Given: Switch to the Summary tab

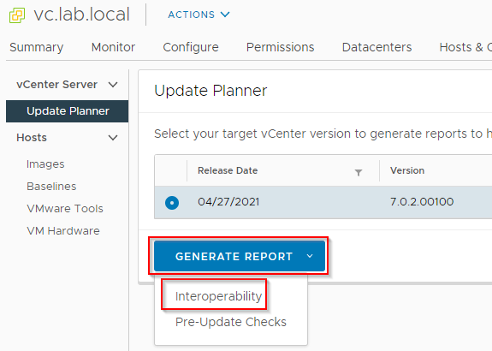Looking at the screenshot, I should tap(37, 47).
